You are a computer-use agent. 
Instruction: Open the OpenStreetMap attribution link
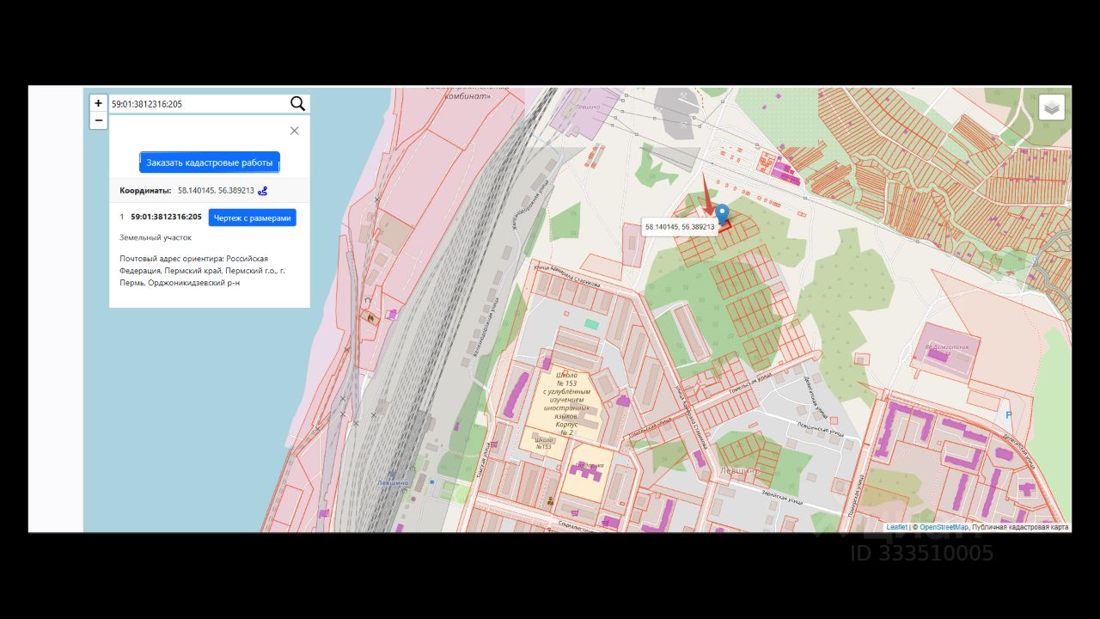pos(944,527)
